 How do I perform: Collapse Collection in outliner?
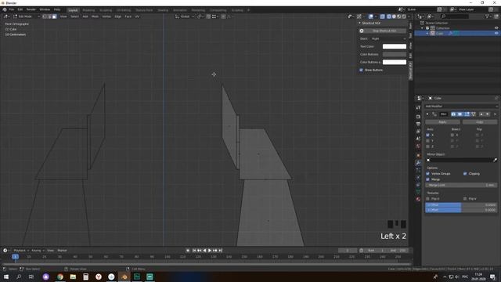click(x=423, y=28)
